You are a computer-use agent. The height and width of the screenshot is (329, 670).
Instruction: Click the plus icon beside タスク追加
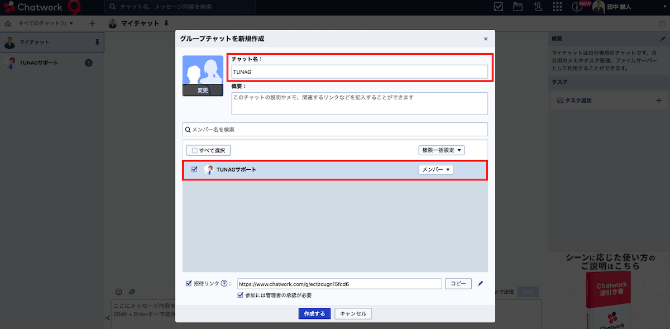pos(658,101)
